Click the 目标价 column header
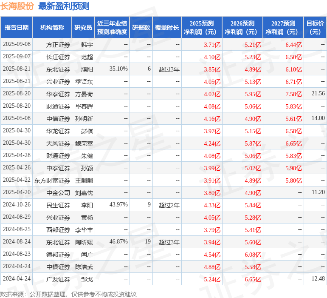The width and height of the screenshot is (327, 298). coord(315,27)
